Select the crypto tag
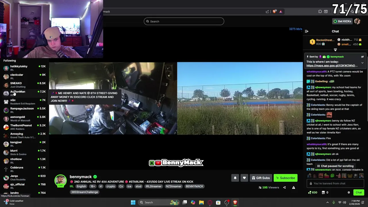Viewport: 368px width, 207px height. [111, 186]
